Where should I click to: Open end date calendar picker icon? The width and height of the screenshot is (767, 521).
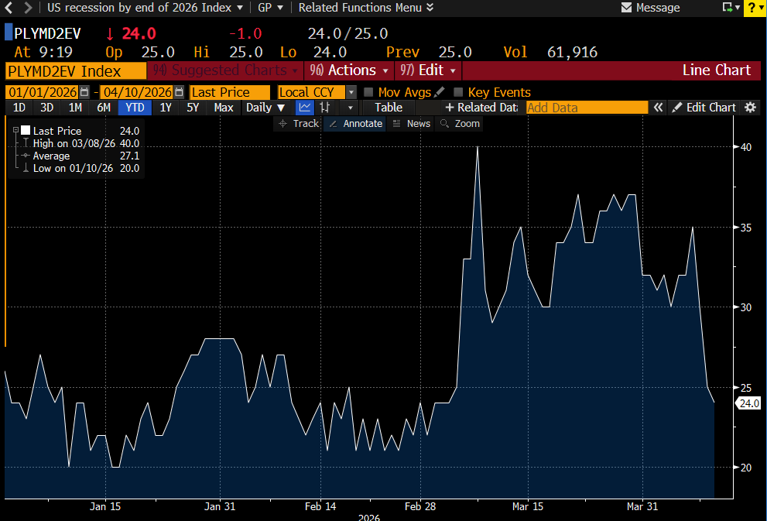coord(179,92)
